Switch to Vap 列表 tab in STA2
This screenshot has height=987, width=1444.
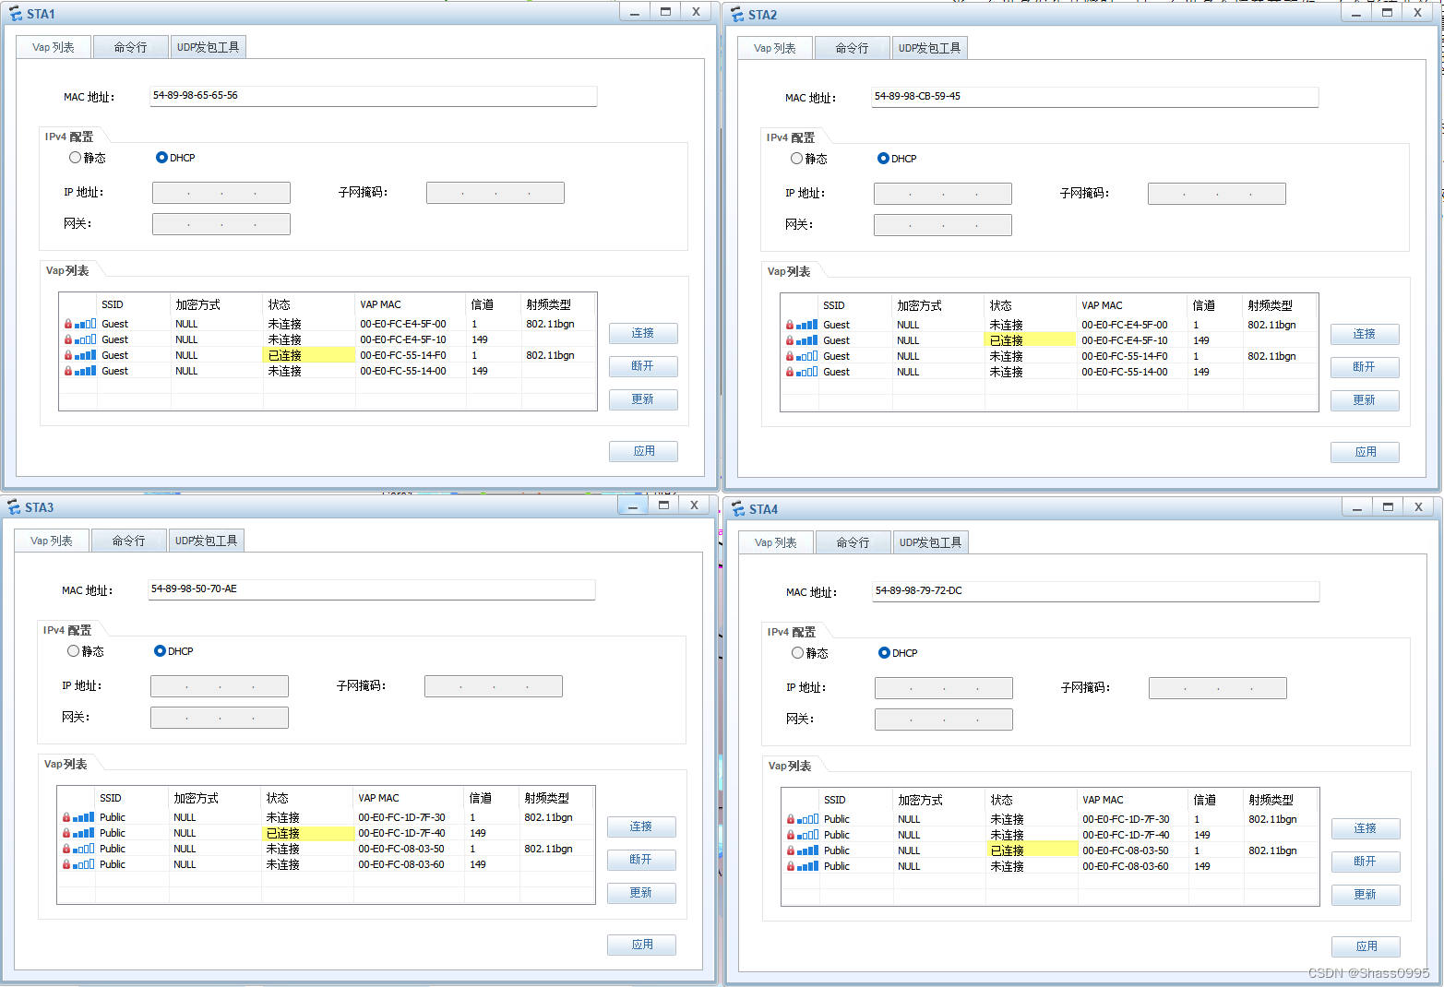click(775, 48)
